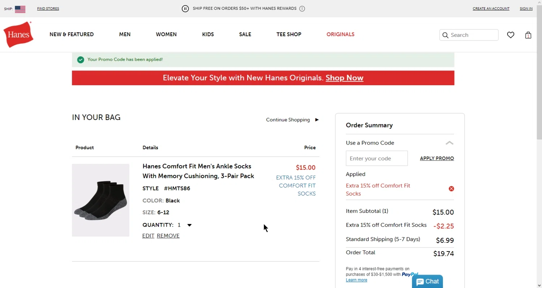
Task: Pause the promo banner rotation
Action: (185, 9)
